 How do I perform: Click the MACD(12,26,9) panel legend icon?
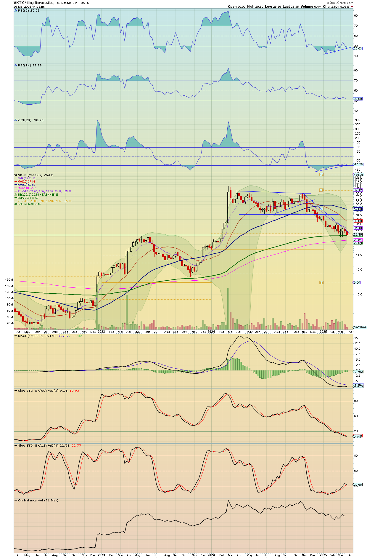coord(16,336)
